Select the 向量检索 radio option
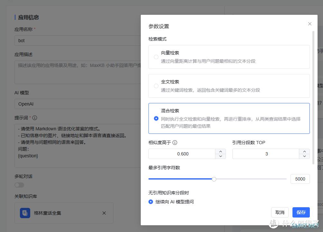The image size is (323, 232). 156,57
